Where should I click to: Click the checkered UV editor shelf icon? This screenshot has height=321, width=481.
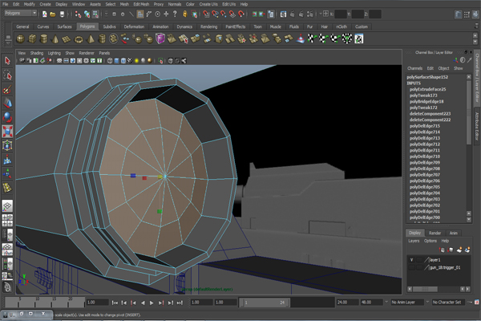coord(359,39)
